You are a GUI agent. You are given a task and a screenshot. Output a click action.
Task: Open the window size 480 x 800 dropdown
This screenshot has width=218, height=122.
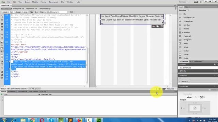pyautogui.click(x=171, y=89)
